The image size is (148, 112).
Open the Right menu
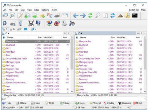coord(54,10)
